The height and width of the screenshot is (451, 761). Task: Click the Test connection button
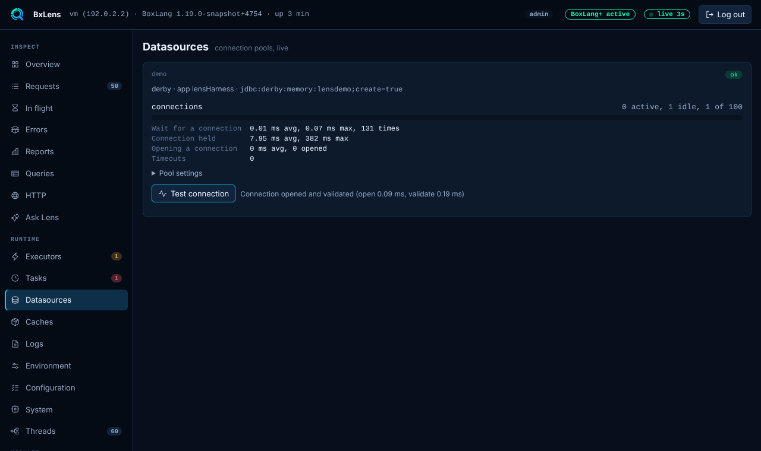(x=193, y=193)
